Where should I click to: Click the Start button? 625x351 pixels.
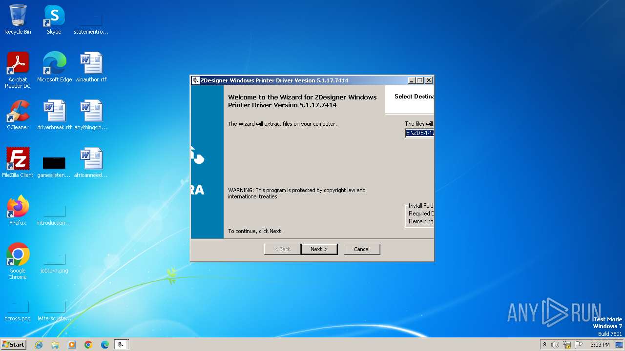click(14, 345)
